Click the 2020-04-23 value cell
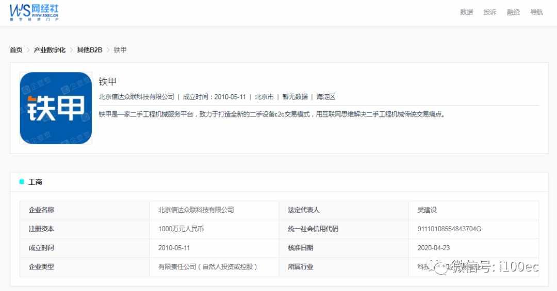The height and width of the screenshot is (291, 557). (x=473, y=248)
